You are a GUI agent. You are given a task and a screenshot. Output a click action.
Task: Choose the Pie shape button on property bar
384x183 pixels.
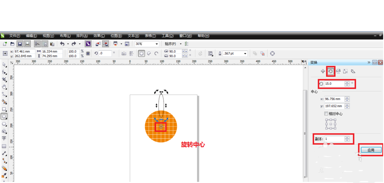tap(149, 54)
